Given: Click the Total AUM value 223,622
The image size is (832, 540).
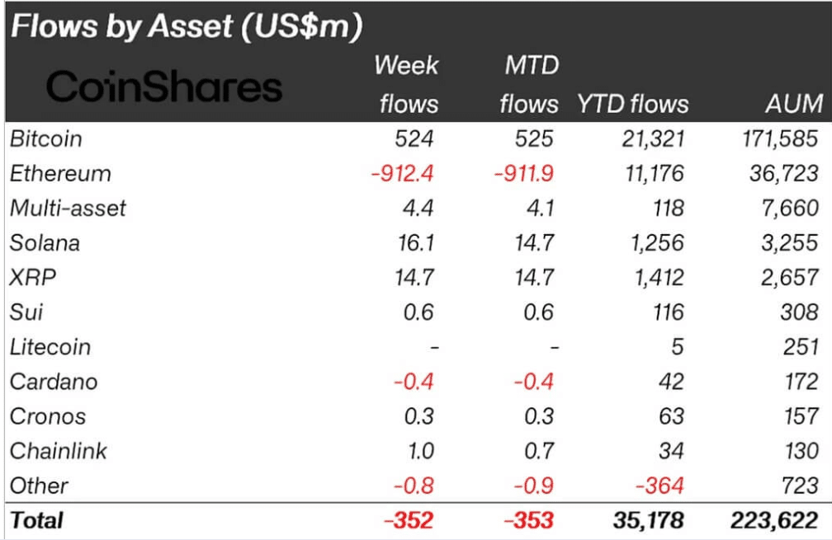Looking at the screenshot, I should click(774, 520).
